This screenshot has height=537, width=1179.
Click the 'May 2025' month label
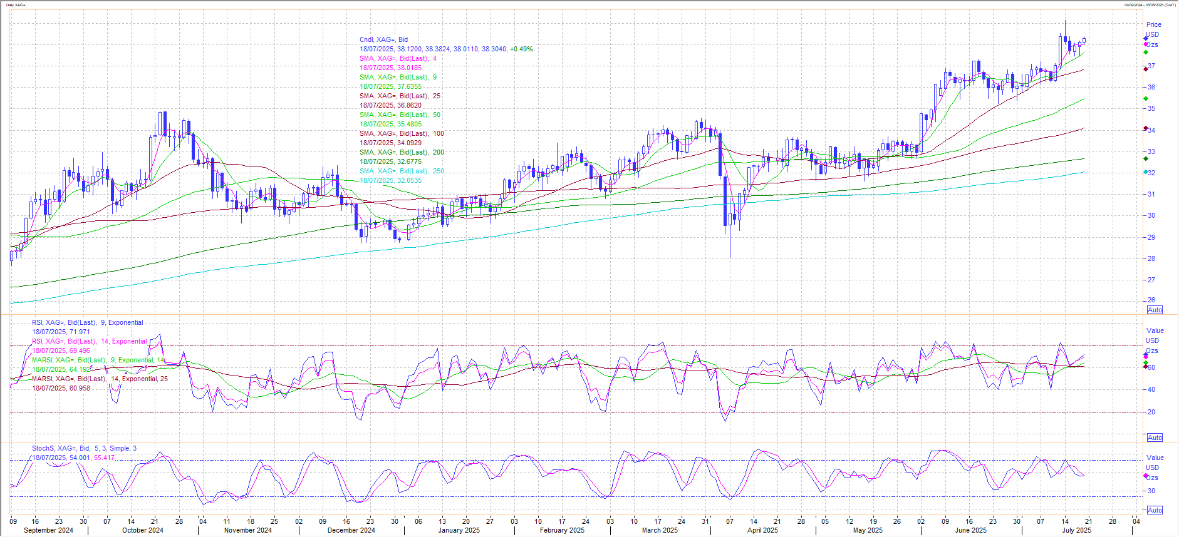coord(868,530)
